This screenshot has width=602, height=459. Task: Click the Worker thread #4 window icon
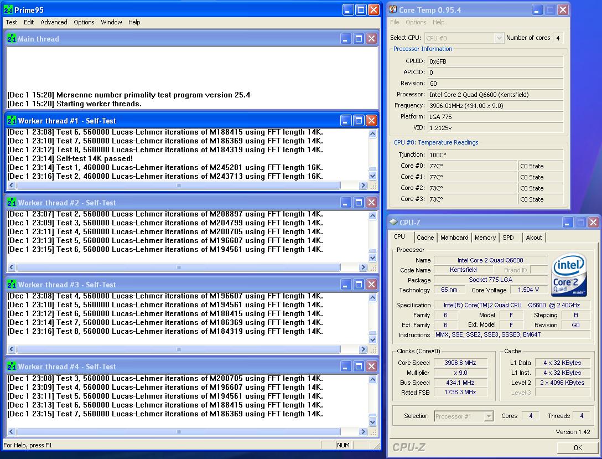tap(12, 367)
